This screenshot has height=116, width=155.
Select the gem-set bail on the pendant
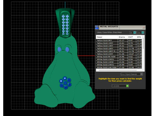point(65,23)
